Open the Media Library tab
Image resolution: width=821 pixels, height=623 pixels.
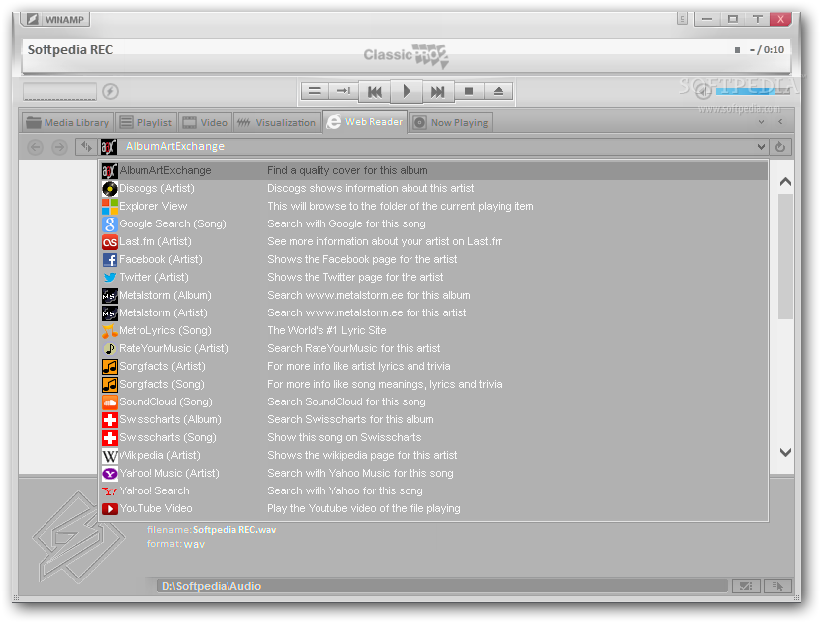pyautogui.click(x=67, y=122)
